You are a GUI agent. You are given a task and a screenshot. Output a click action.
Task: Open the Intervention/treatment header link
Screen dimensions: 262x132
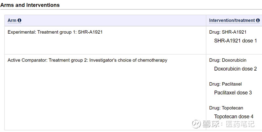point(232,21)
